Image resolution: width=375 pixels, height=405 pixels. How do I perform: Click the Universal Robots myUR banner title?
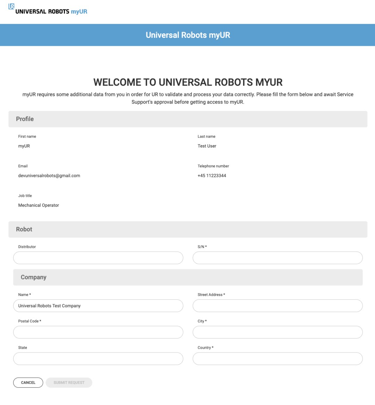[x=188, y=35]
